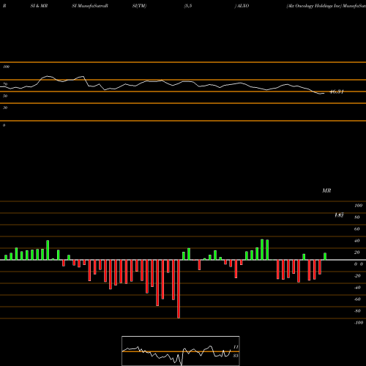
Task: Click the 60 label on MR axis
Action: 357,229
